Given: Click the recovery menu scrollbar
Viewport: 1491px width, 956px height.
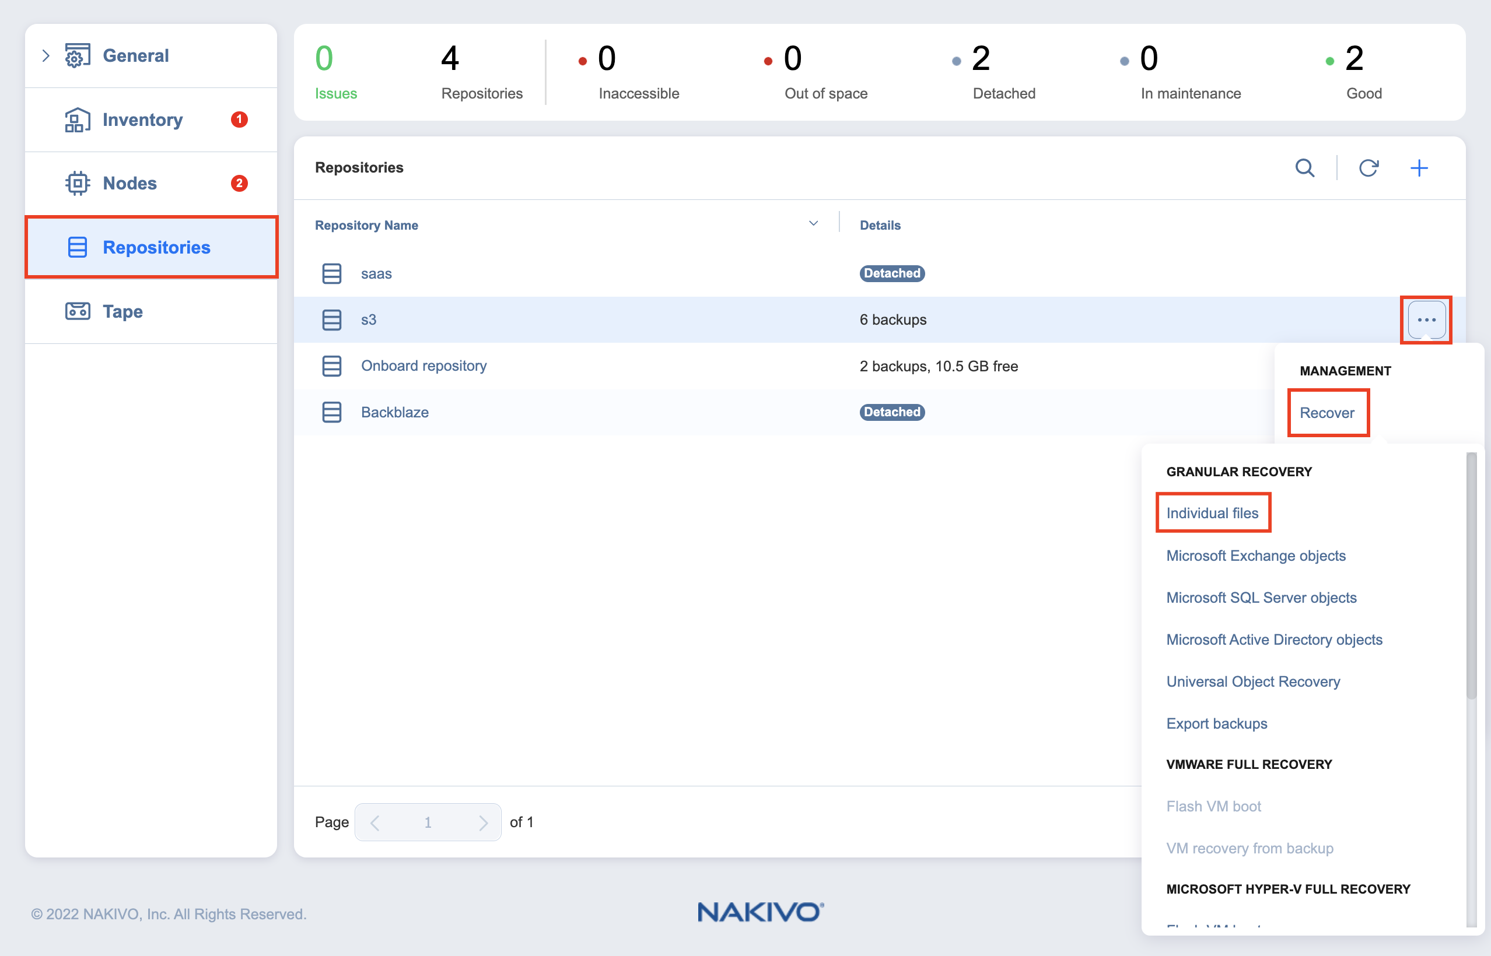Looking at the screenshot, I should coord(1471,575).
